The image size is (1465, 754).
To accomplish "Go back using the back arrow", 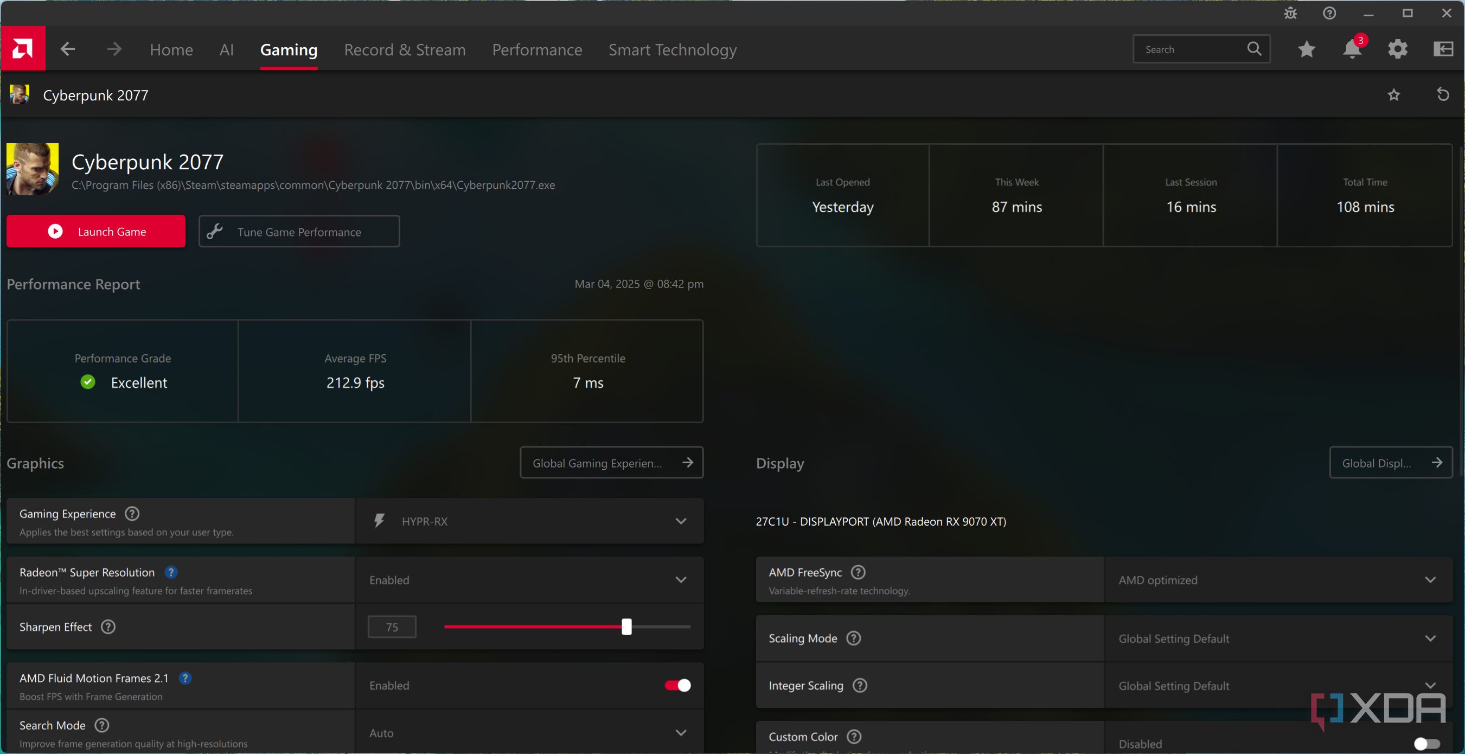I will (x=68, y=49).
